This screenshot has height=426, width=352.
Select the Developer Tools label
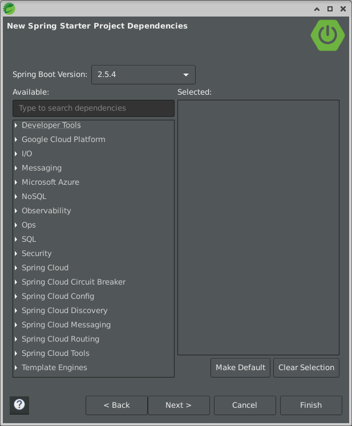pyautogui.click(x=51, y=125)
